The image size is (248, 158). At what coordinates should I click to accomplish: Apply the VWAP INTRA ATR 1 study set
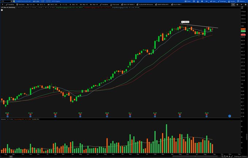162,5
